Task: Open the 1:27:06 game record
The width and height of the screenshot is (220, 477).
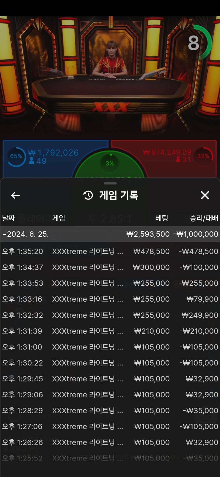Action: (x=110, y=426)
